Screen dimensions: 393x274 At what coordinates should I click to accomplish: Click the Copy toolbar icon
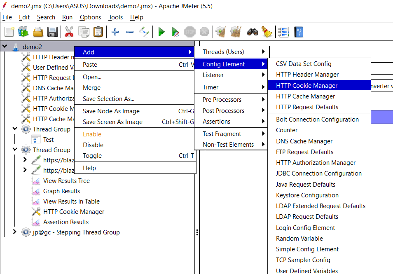tap(84, 32)
